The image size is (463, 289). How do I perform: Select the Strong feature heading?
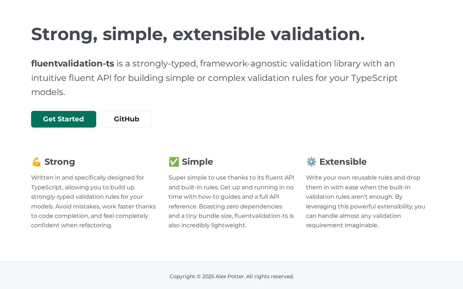(60, 162)
